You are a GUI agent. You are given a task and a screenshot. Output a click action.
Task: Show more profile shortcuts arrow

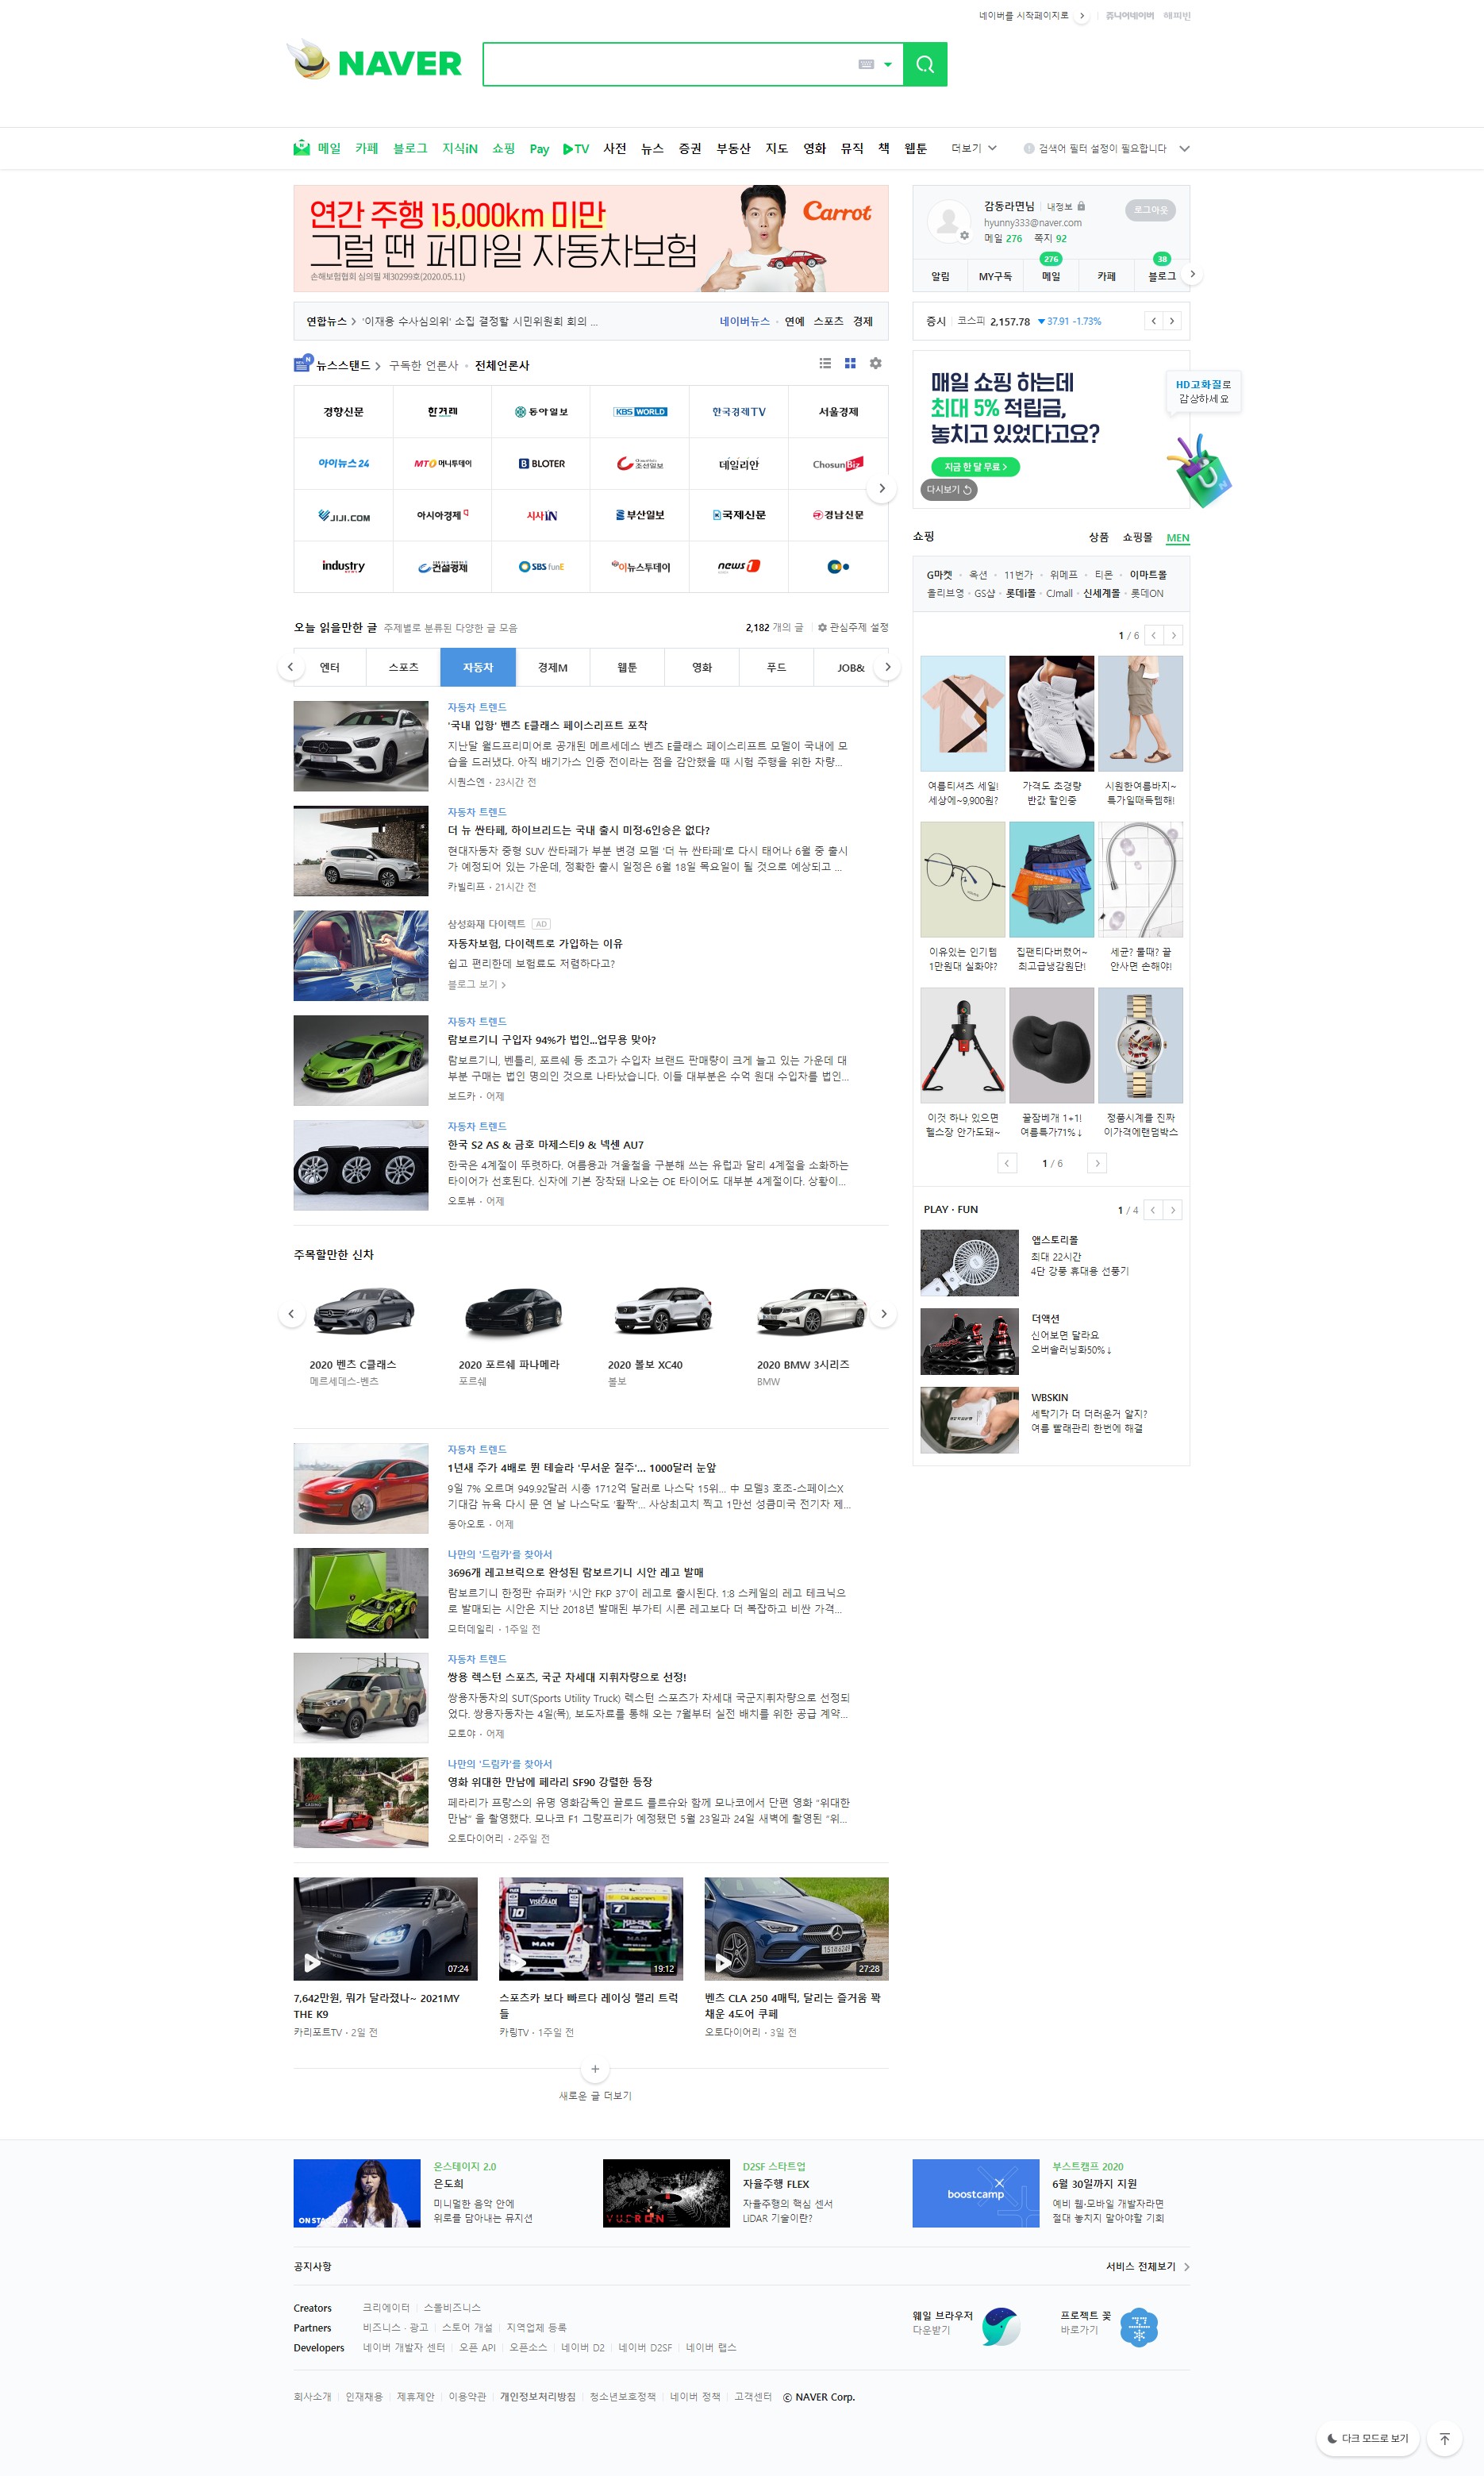(1192, 274)
